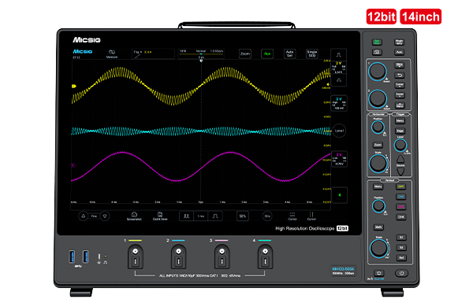Click the hardware power button
Image resolution: width=473 pixels, height=299 pixels.
(401, 273)
